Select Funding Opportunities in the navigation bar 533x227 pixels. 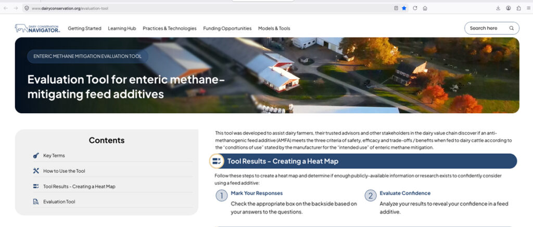tap(227, 29)
